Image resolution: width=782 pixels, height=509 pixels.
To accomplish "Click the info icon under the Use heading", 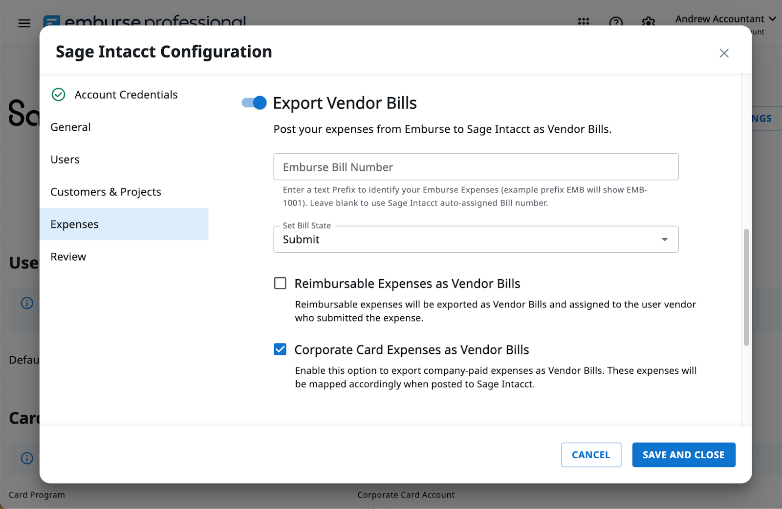I will (x=27, y=303).
